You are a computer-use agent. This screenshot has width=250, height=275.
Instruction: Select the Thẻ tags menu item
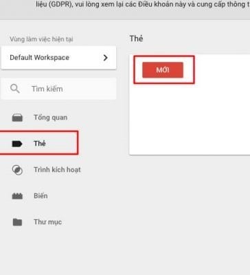(x=39, y=143)
